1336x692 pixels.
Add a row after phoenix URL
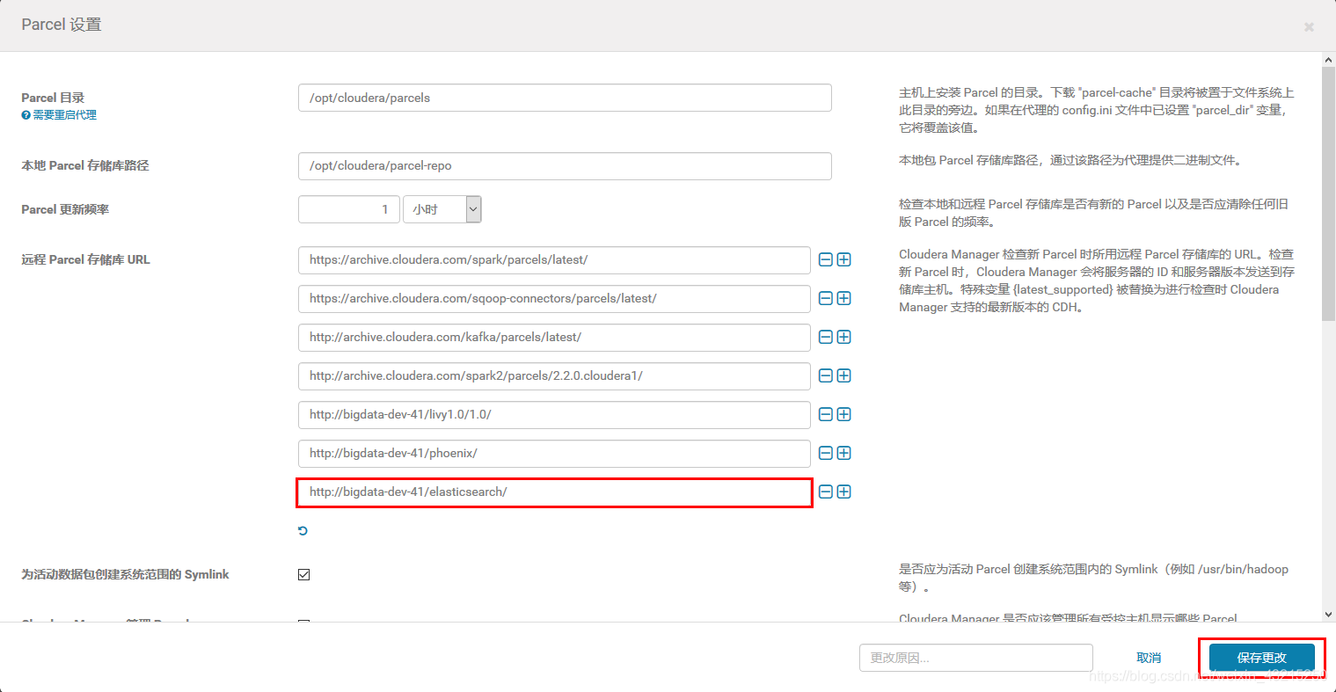pyautogui.click(x=843, y=453)
